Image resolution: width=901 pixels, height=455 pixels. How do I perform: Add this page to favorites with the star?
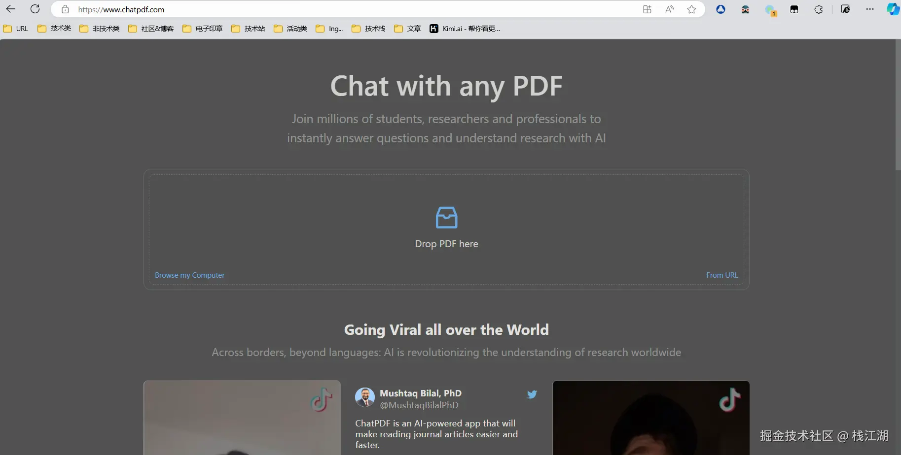click(691, 9)
